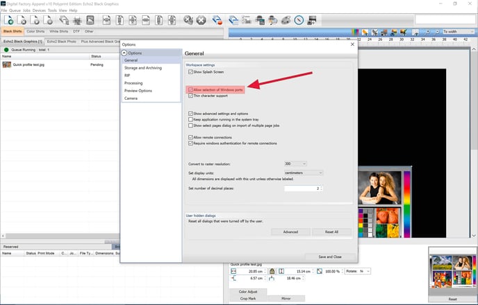Screen dimensions: 478x305
Task: Click the round grey abort X icon
Action: [201, 20]
